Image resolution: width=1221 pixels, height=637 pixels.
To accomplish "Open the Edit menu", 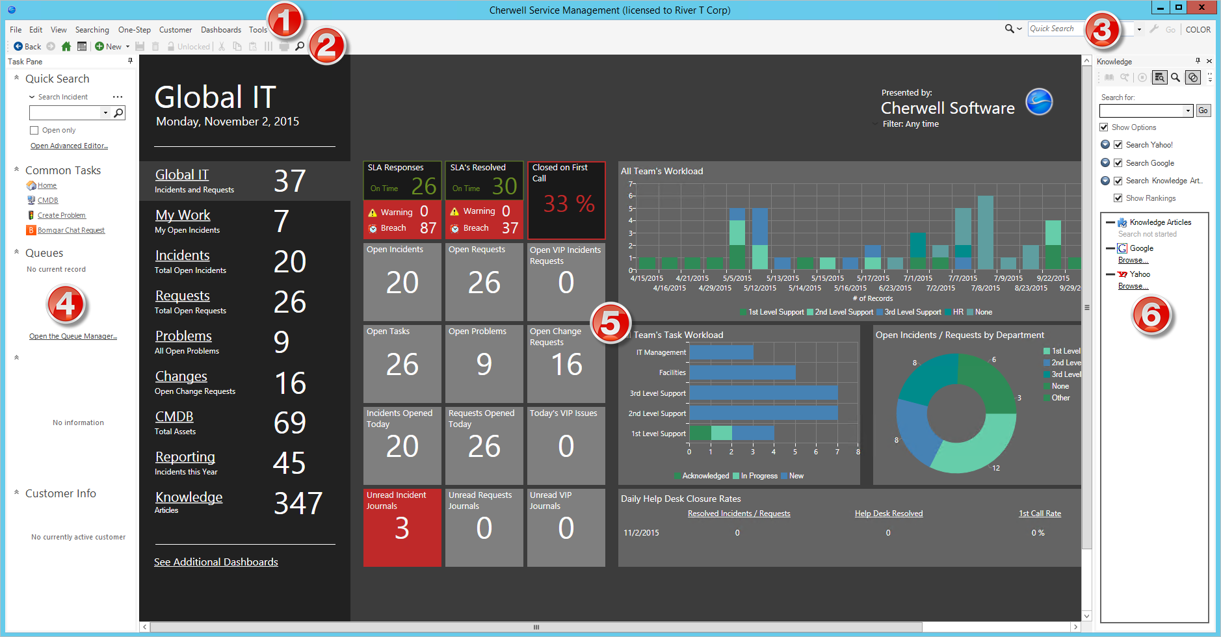I will coord(36,29).
